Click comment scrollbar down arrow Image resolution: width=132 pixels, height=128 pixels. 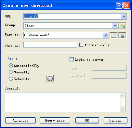(123, 109)
